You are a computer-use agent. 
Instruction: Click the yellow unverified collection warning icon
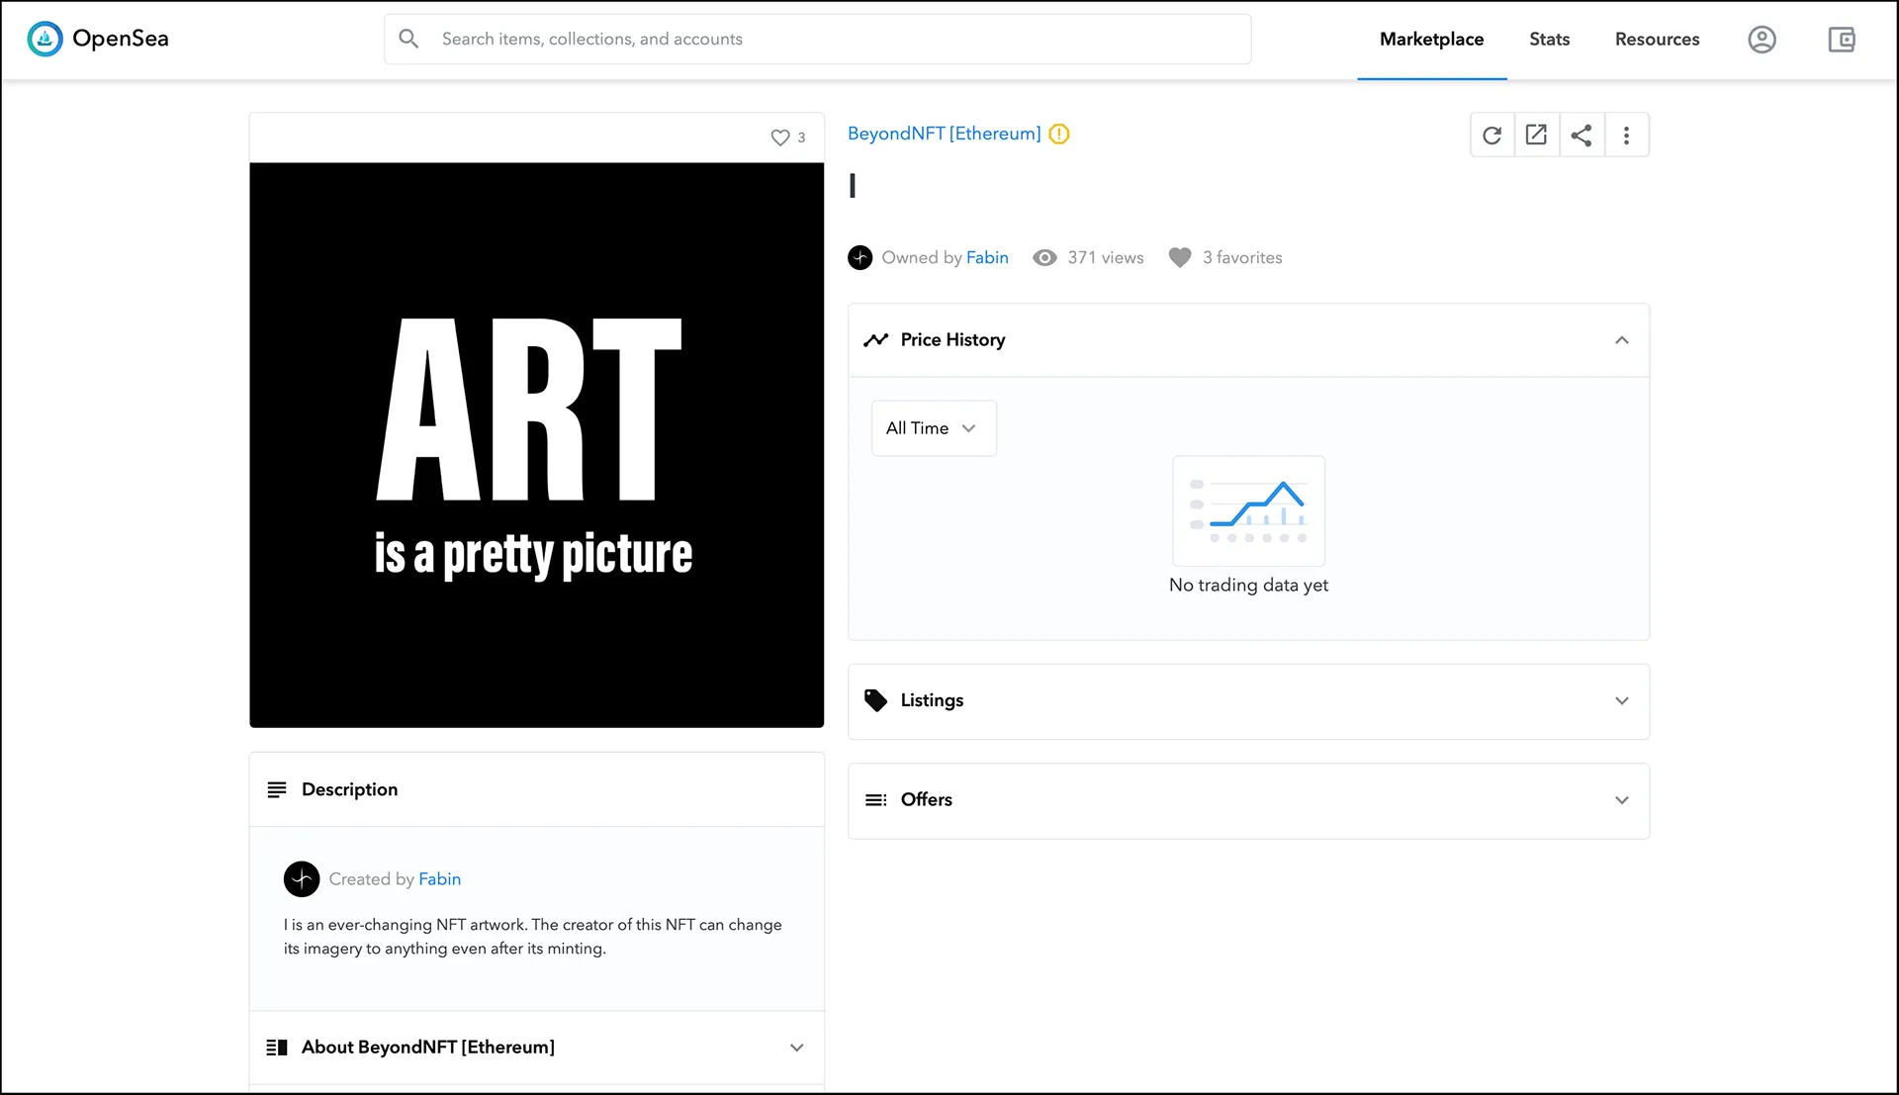click(1059, 134)
